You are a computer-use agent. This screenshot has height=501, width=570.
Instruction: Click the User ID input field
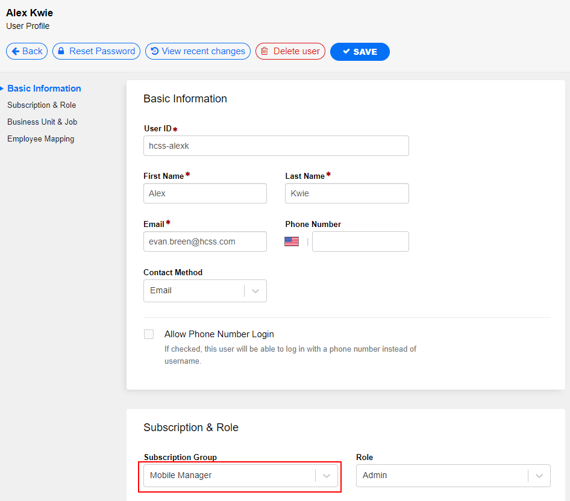click(275, 146)
